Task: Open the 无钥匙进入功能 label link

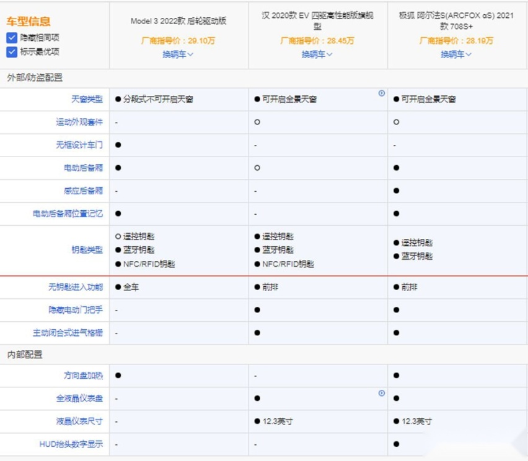Action: [76, 287]
